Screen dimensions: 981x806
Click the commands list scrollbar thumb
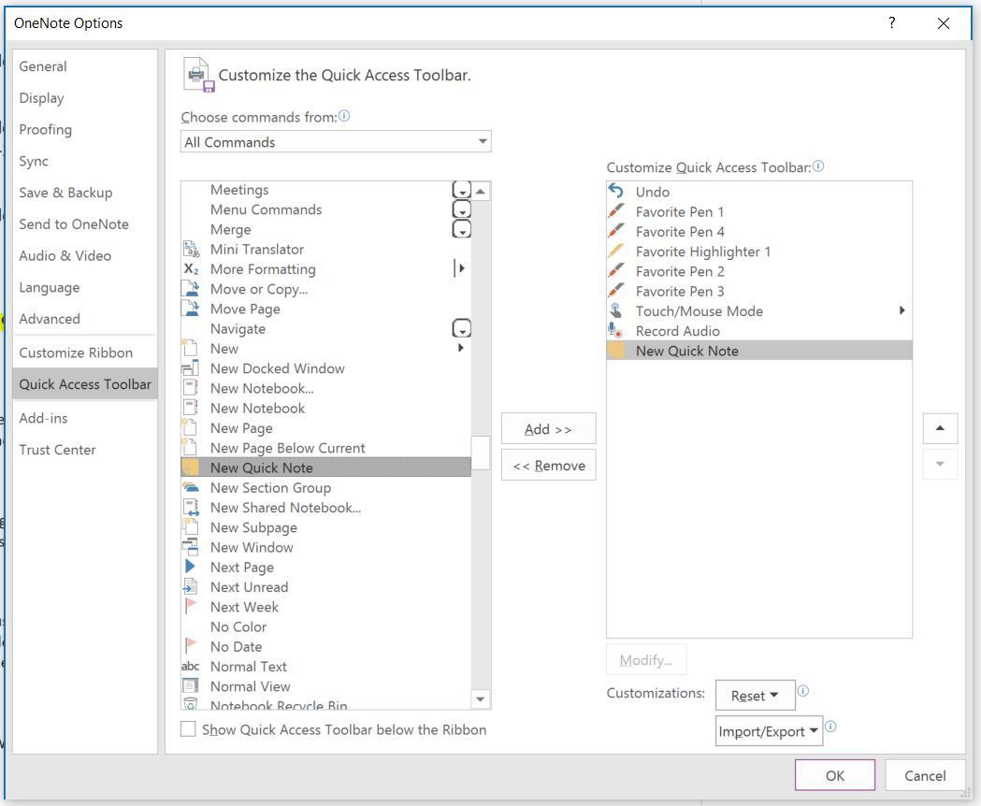pos(481,453)
